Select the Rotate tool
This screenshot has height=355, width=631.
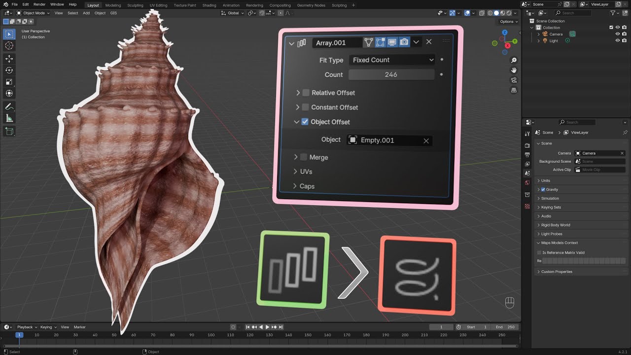point(9,70)
